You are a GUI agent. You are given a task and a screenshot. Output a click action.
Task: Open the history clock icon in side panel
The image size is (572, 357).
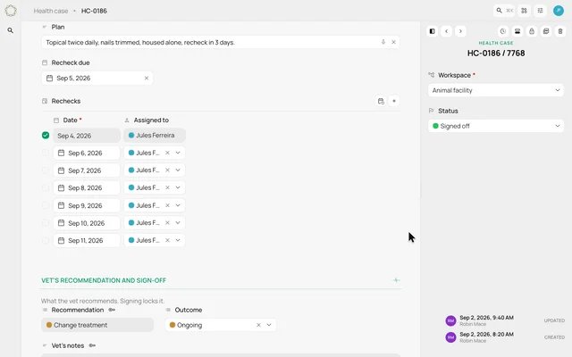click(503, 31)
